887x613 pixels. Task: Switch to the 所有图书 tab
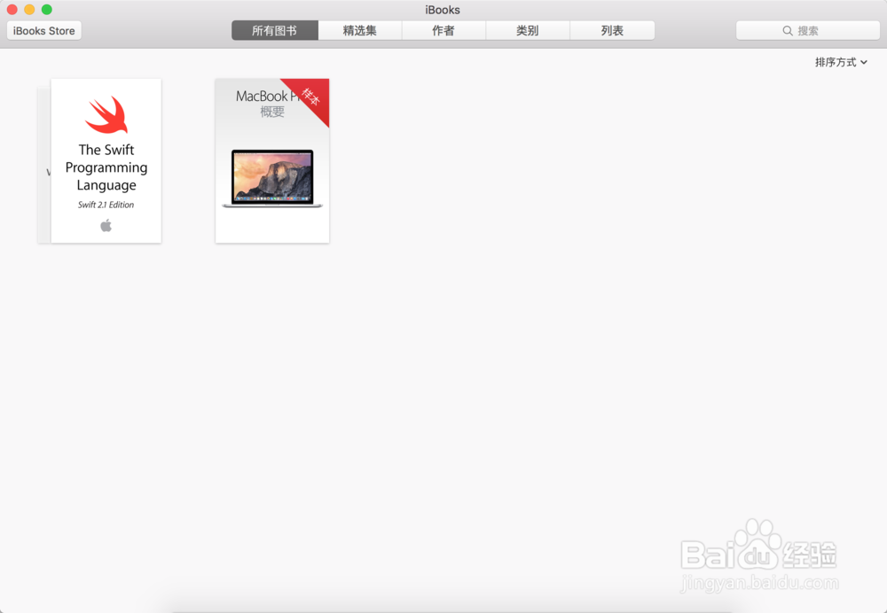275,30
